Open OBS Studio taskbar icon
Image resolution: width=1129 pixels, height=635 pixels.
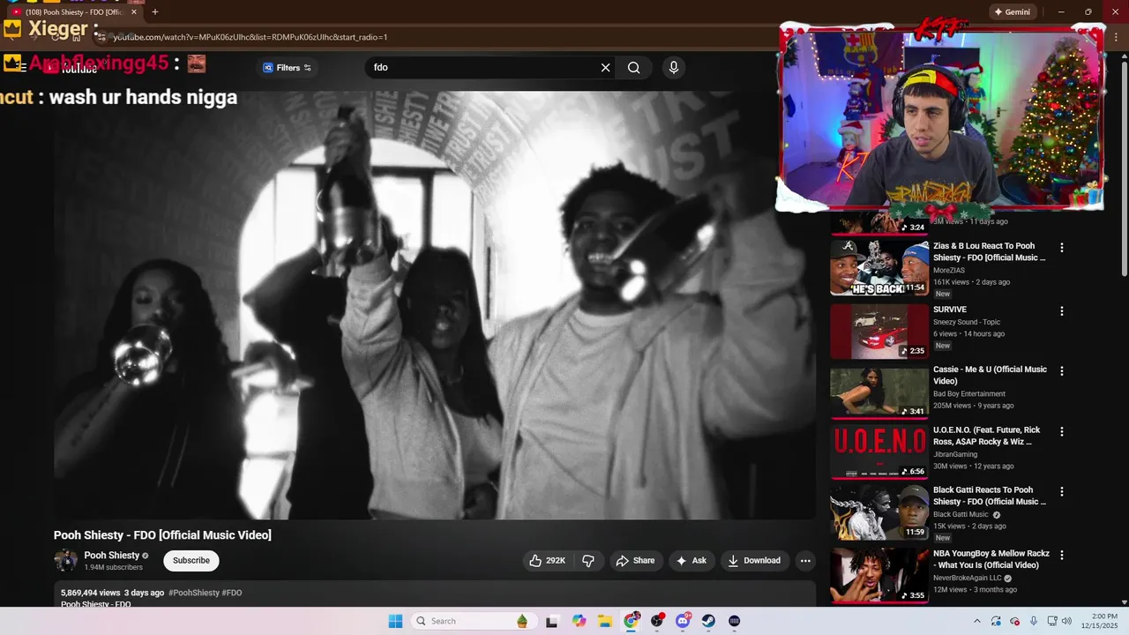657,621
